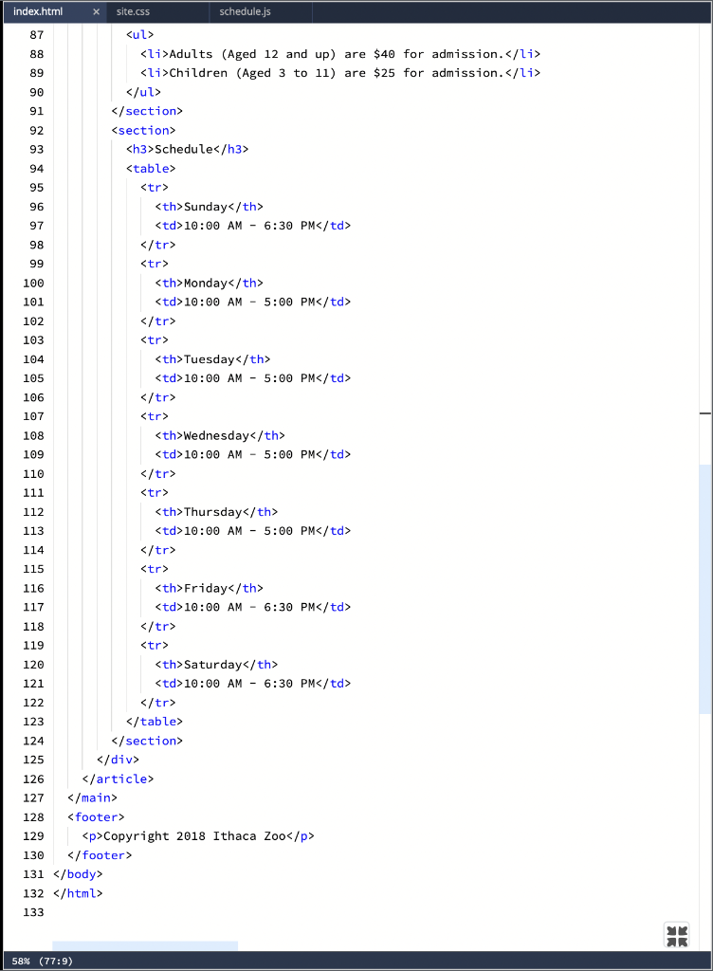Click the closing ul tag on line 90
Image resolution: width=713 pixels, height=971 pixels.
click(x=143, y=92)
